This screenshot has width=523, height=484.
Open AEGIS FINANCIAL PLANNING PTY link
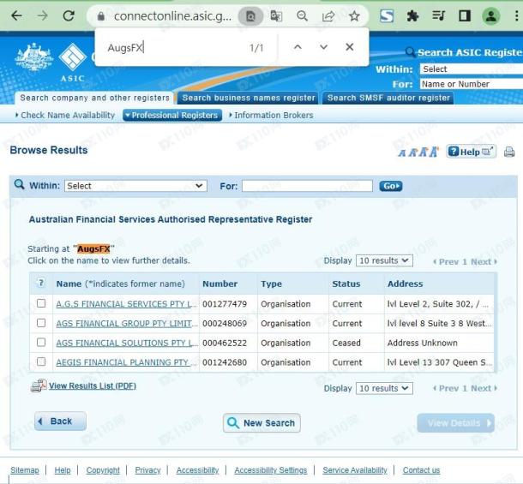(126, 362)
